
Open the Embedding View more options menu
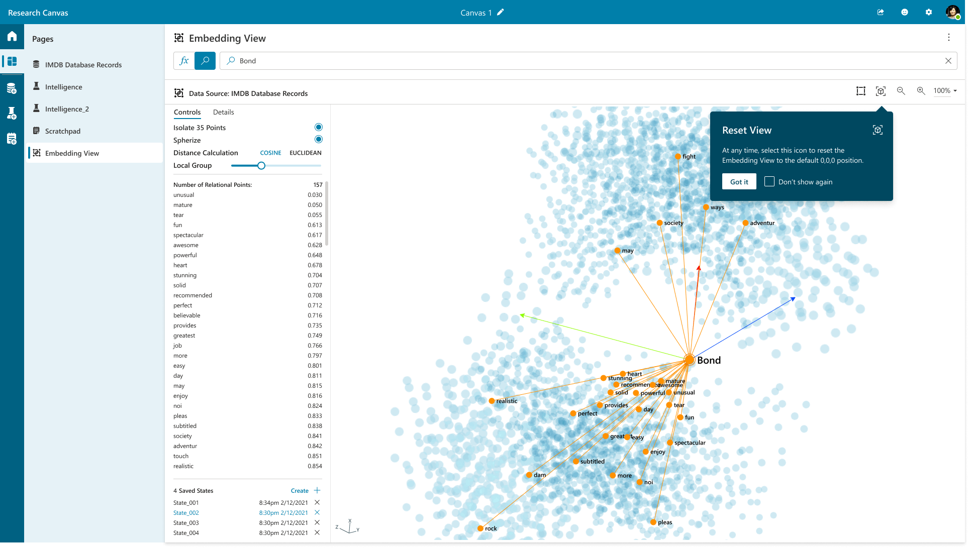tap(948, 38)
